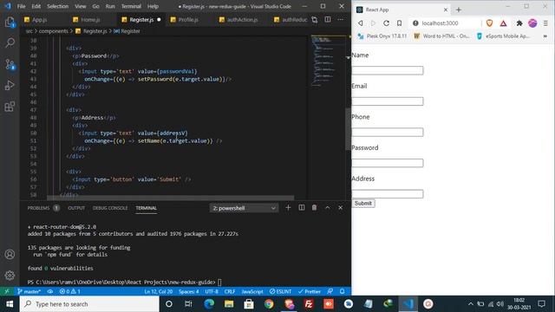555x312 pixels.
Task: Click the Prettier status bar item
Action: click(x=310, y=291)
